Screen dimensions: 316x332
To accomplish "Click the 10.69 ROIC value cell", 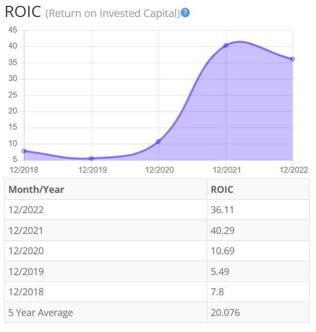I will (258, 251).
